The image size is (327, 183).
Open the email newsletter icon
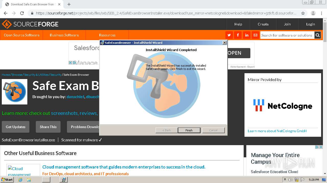click(255, 35)
